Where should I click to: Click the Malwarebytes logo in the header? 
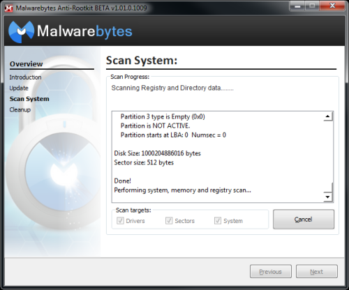[70, 31]
